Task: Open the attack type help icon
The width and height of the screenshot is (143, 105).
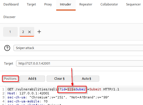Action: (x=7, y=48)
